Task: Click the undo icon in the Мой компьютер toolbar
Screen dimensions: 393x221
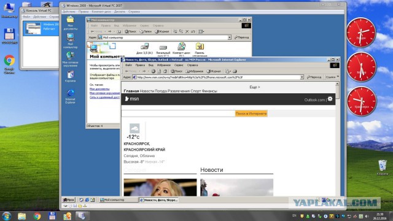Action: tap(193, 31)
